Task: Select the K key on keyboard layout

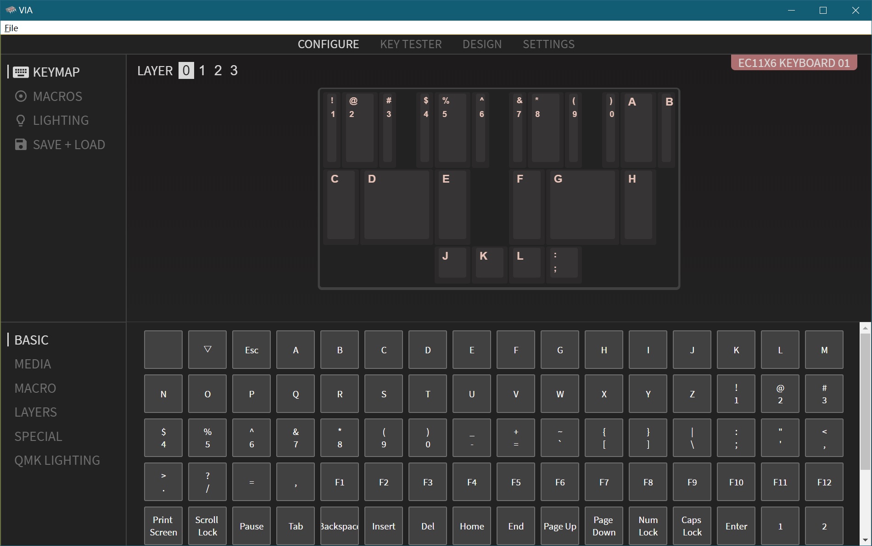Action: 490,264
